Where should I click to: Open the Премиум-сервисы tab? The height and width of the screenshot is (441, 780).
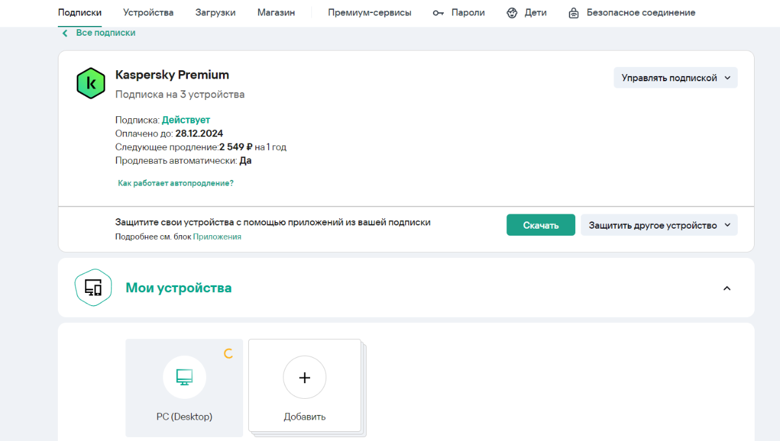click(369, 12)
